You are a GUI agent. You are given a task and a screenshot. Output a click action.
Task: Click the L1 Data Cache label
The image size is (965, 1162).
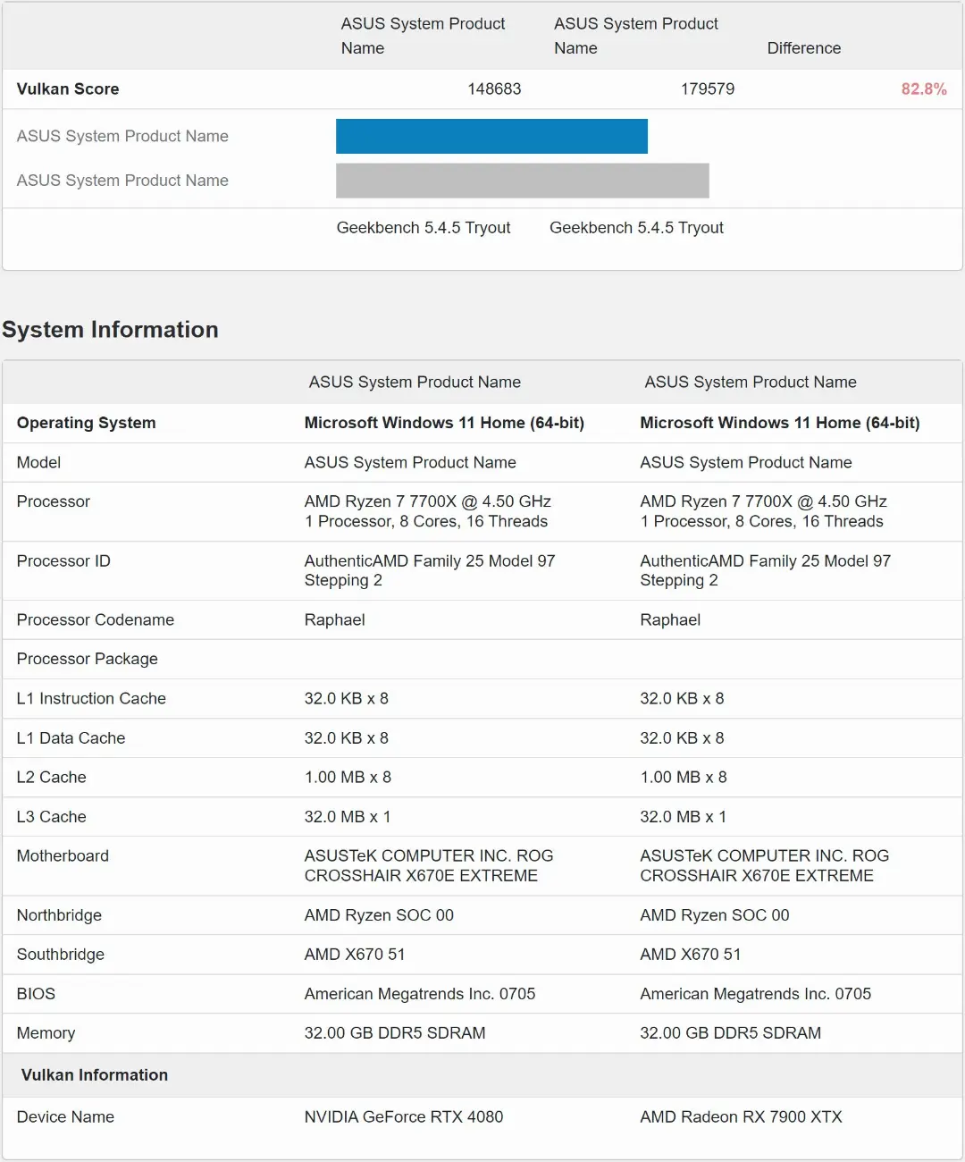71,737
